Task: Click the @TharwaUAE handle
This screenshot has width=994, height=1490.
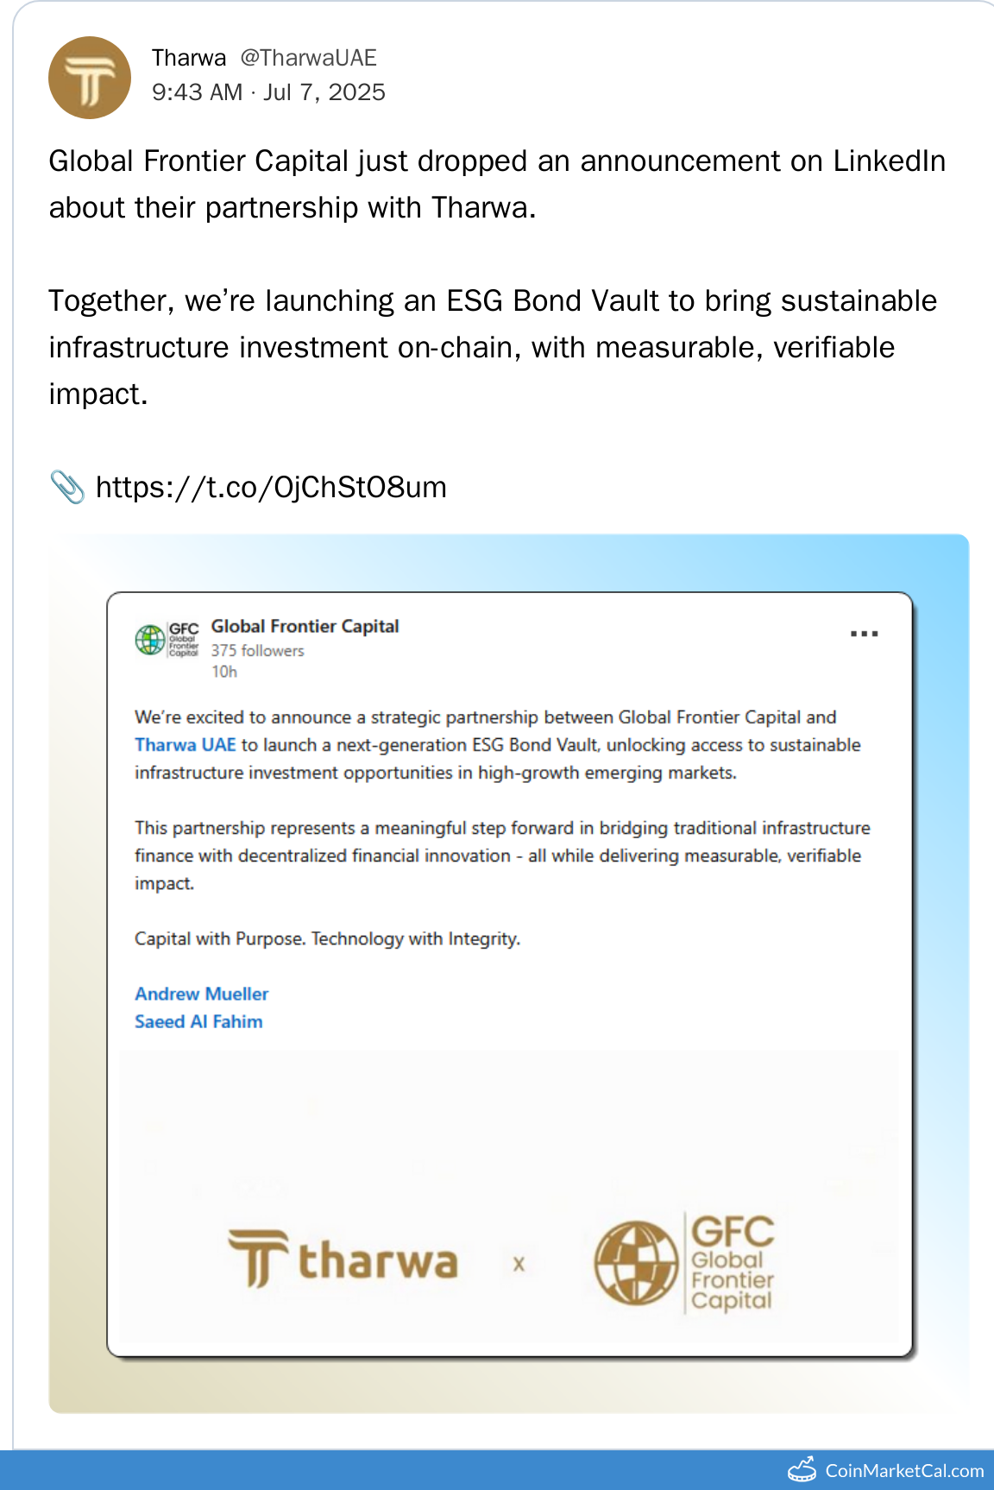Action: [x=308, y=58]
